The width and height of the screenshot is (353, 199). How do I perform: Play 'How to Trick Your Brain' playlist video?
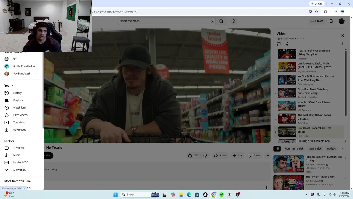pos(309,54)
